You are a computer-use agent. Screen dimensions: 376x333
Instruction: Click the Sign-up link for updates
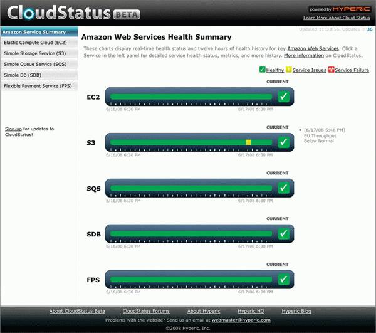13,129
